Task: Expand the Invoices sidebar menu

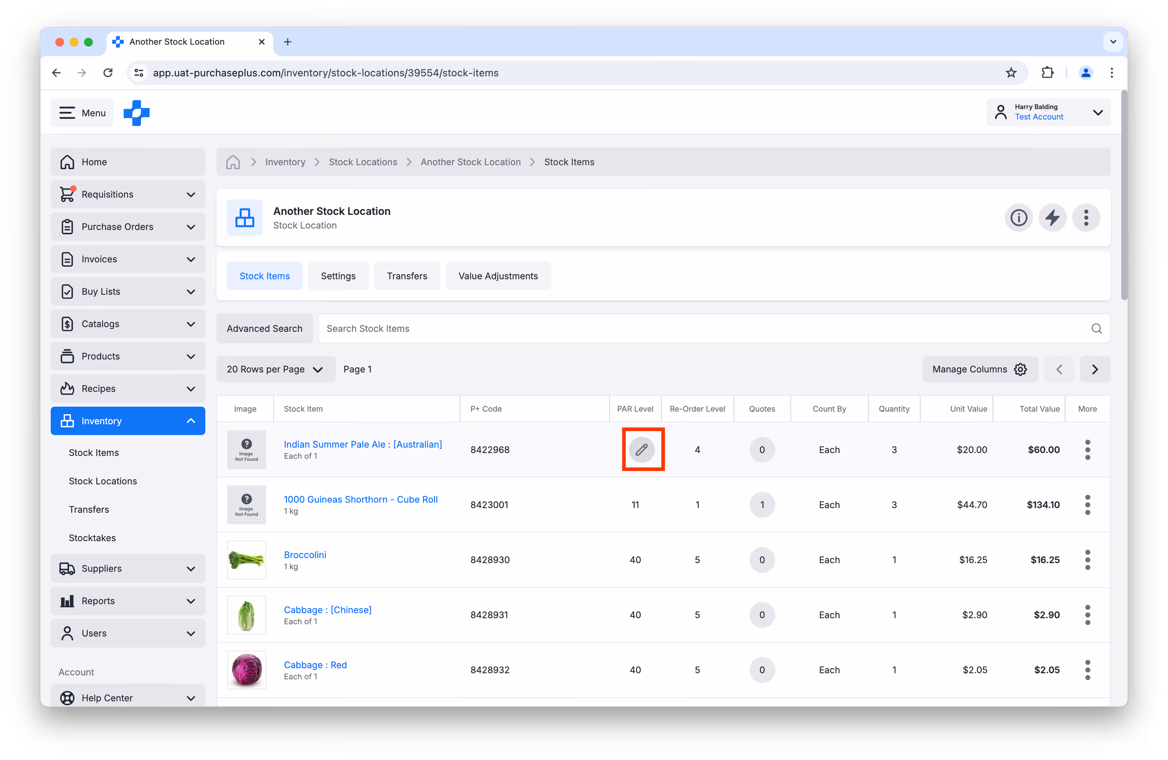Action: (128, 259)
